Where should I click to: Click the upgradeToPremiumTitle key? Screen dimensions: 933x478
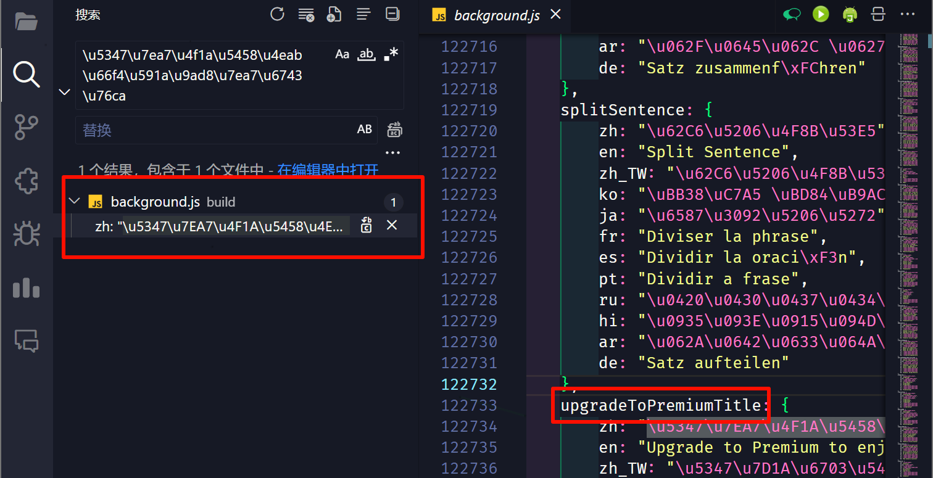(661, 405)
